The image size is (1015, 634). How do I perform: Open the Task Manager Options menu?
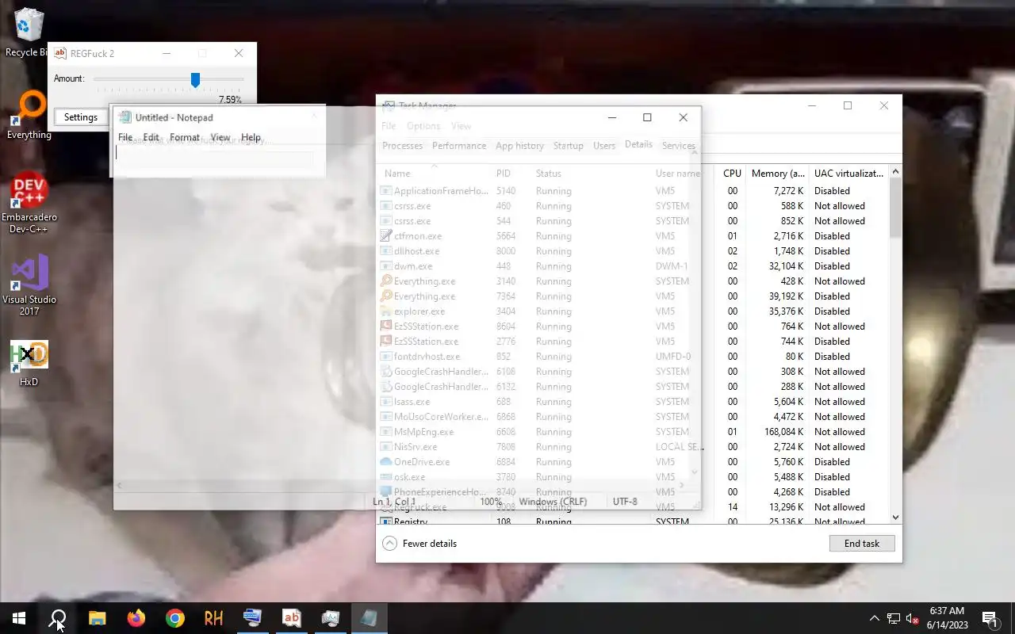click(423, 126)
